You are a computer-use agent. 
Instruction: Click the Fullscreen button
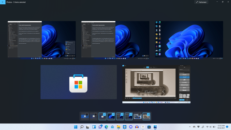coord(201,2)
